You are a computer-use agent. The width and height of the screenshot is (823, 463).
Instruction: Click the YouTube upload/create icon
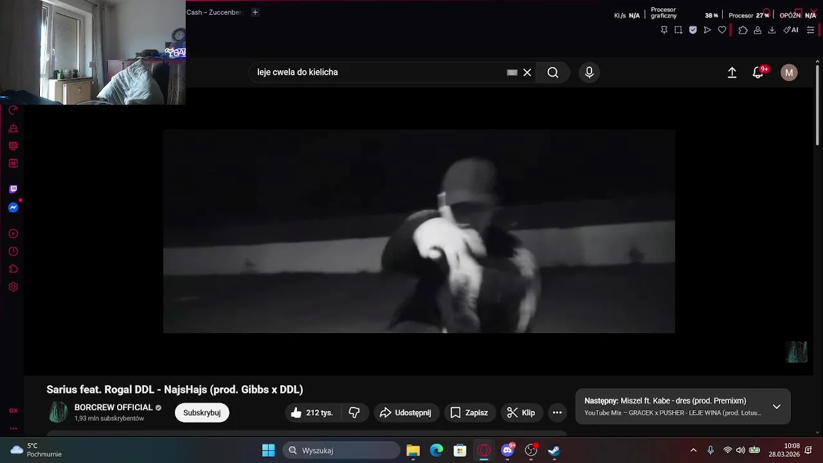point(732,73)
